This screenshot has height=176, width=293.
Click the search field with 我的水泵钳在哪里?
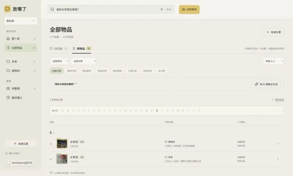click(111, 9)
